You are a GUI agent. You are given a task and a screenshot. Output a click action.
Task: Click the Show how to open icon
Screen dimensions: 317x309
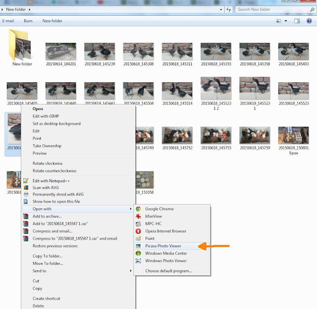click(x=26, y=202)
